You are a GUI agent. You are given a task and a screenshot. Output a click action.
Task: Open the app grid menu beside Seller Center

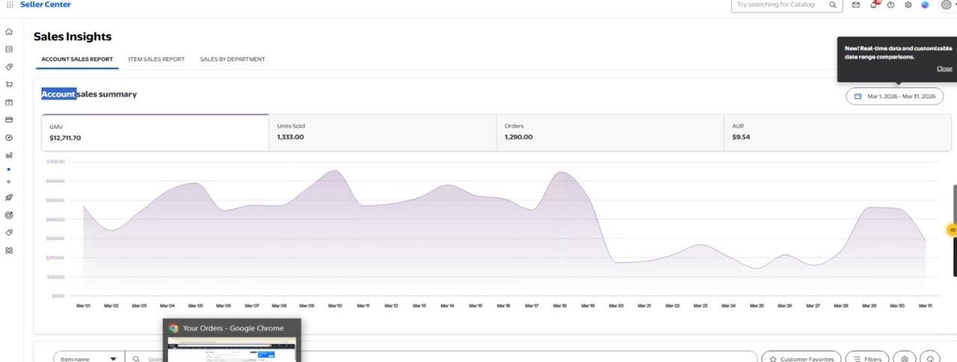pos(10,4)
